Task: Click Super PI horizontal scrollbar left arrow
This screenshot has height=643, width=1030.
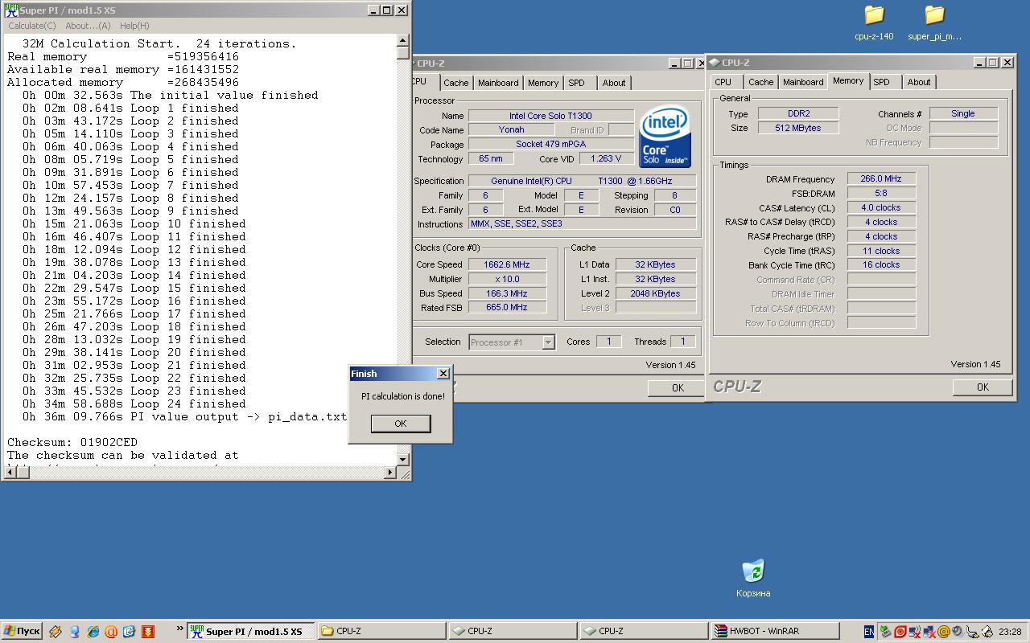Action: pyautogui.click(x=9, y=473)
